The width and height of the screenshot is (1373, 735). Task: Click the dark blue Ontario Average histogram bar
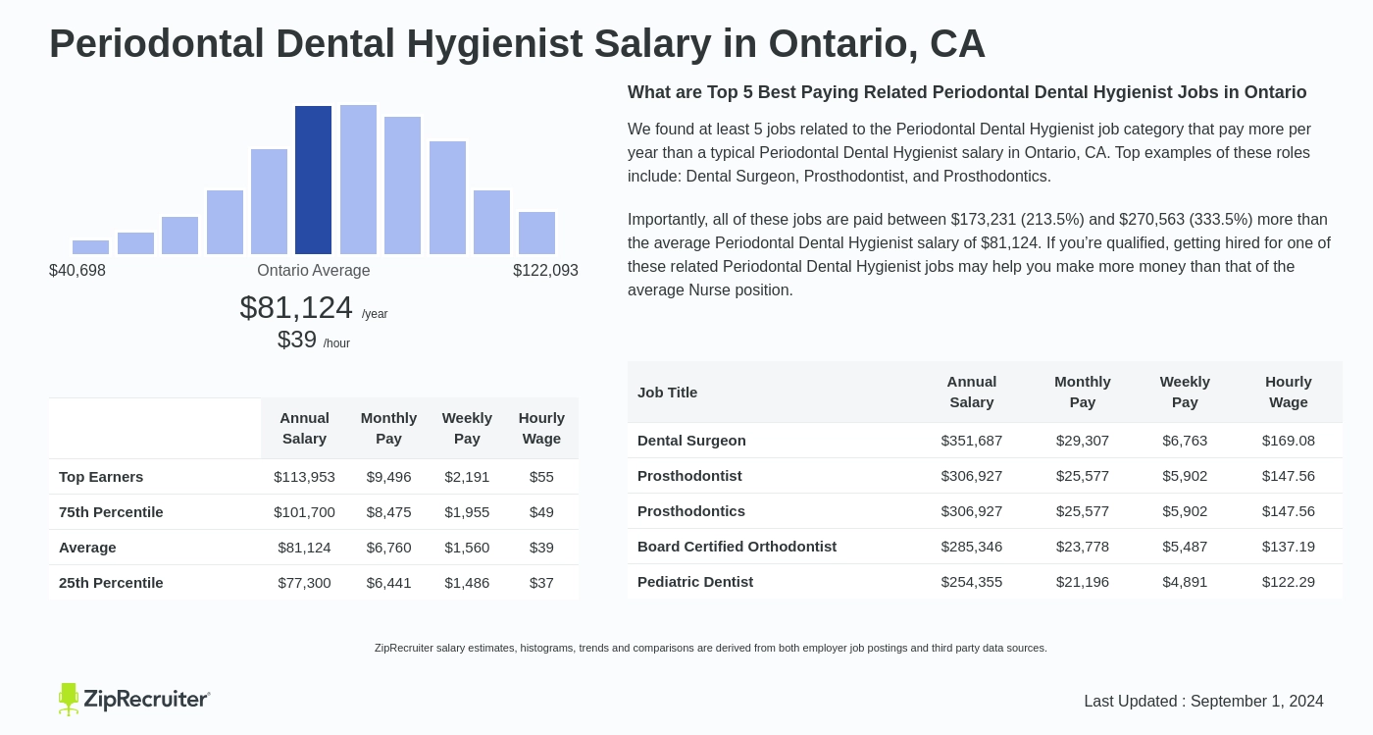(313, 181)
